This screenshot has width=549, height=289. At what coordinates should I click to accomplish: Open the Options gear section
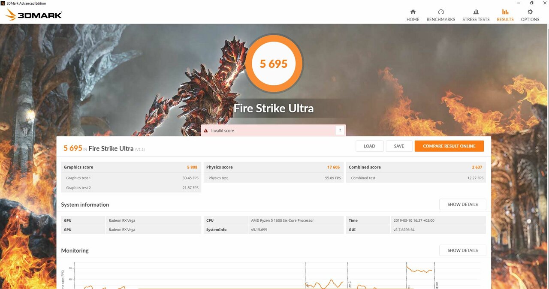(x=530, y=15)
